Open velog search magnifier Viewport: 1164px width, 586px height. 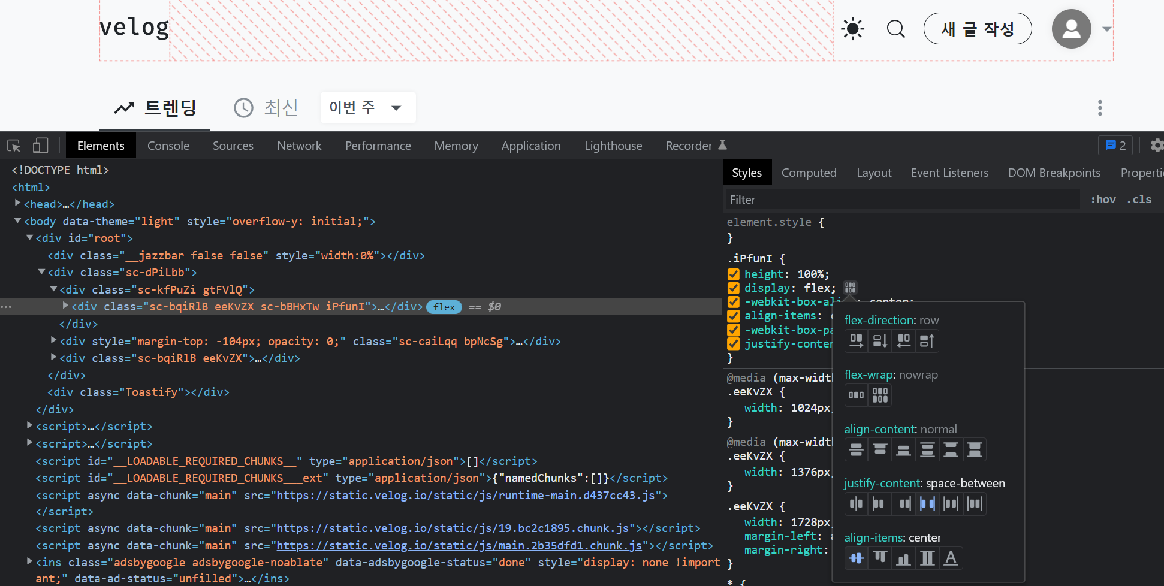tap(895, 29)
